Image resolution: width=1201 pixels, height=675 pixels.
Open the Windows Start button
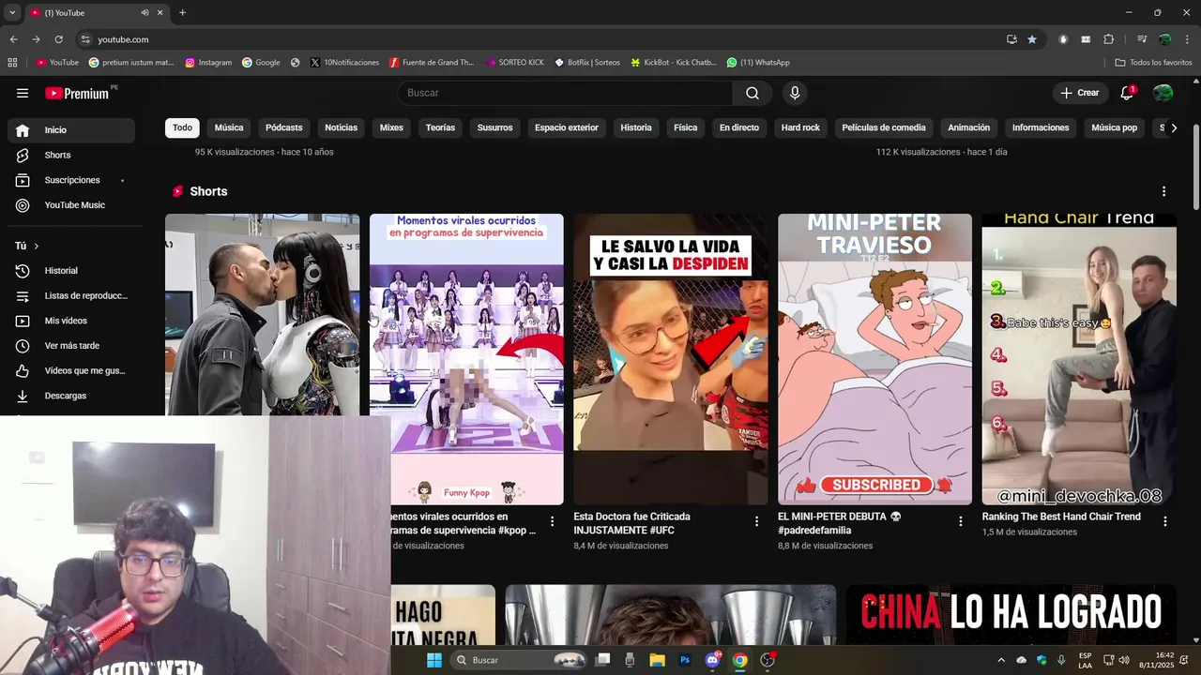click(434, 660)
